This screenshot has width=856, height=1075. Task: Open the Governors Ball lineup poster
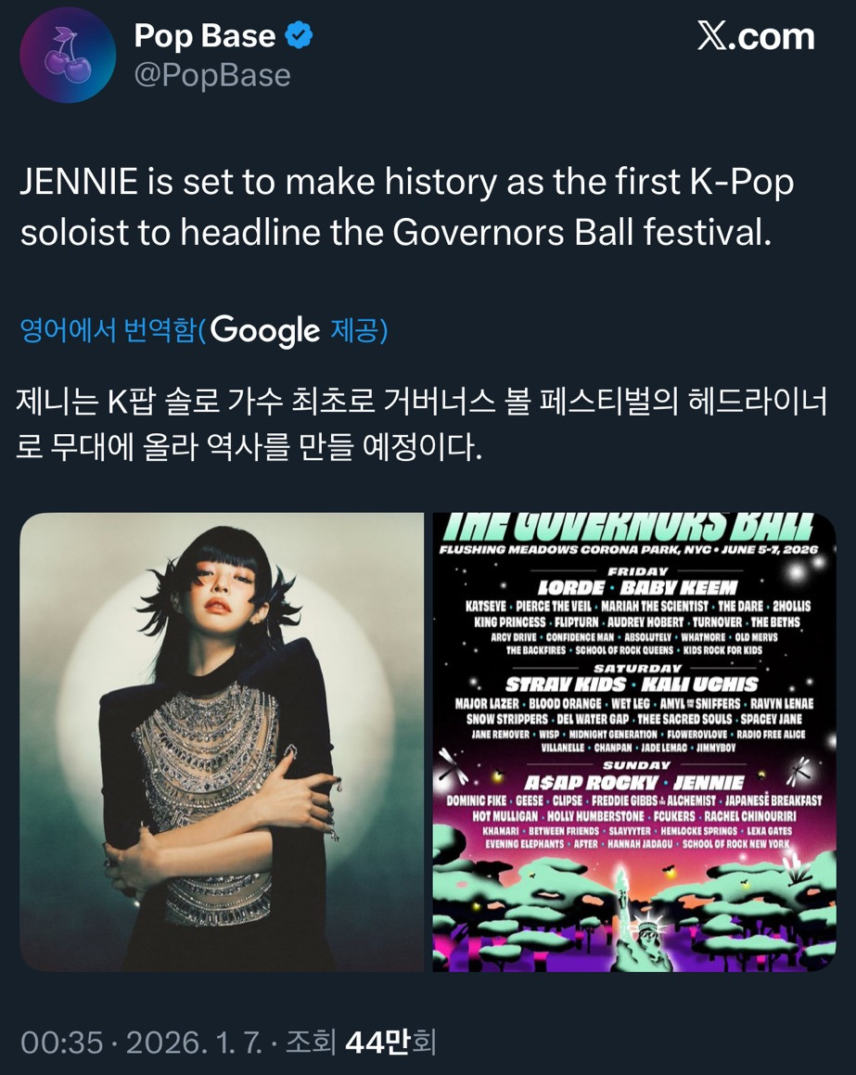point(634,742)
